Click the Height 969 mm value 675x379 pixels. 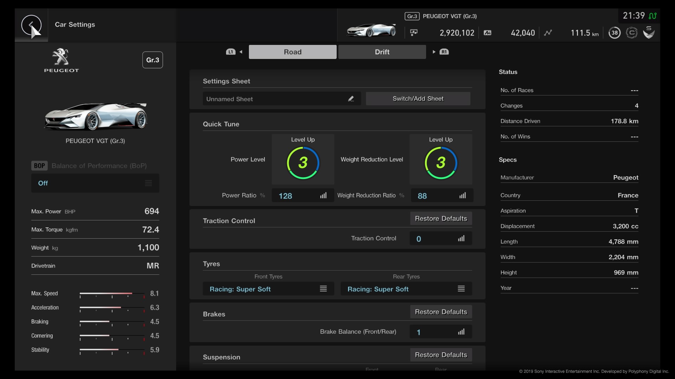(x=626, y=273)
